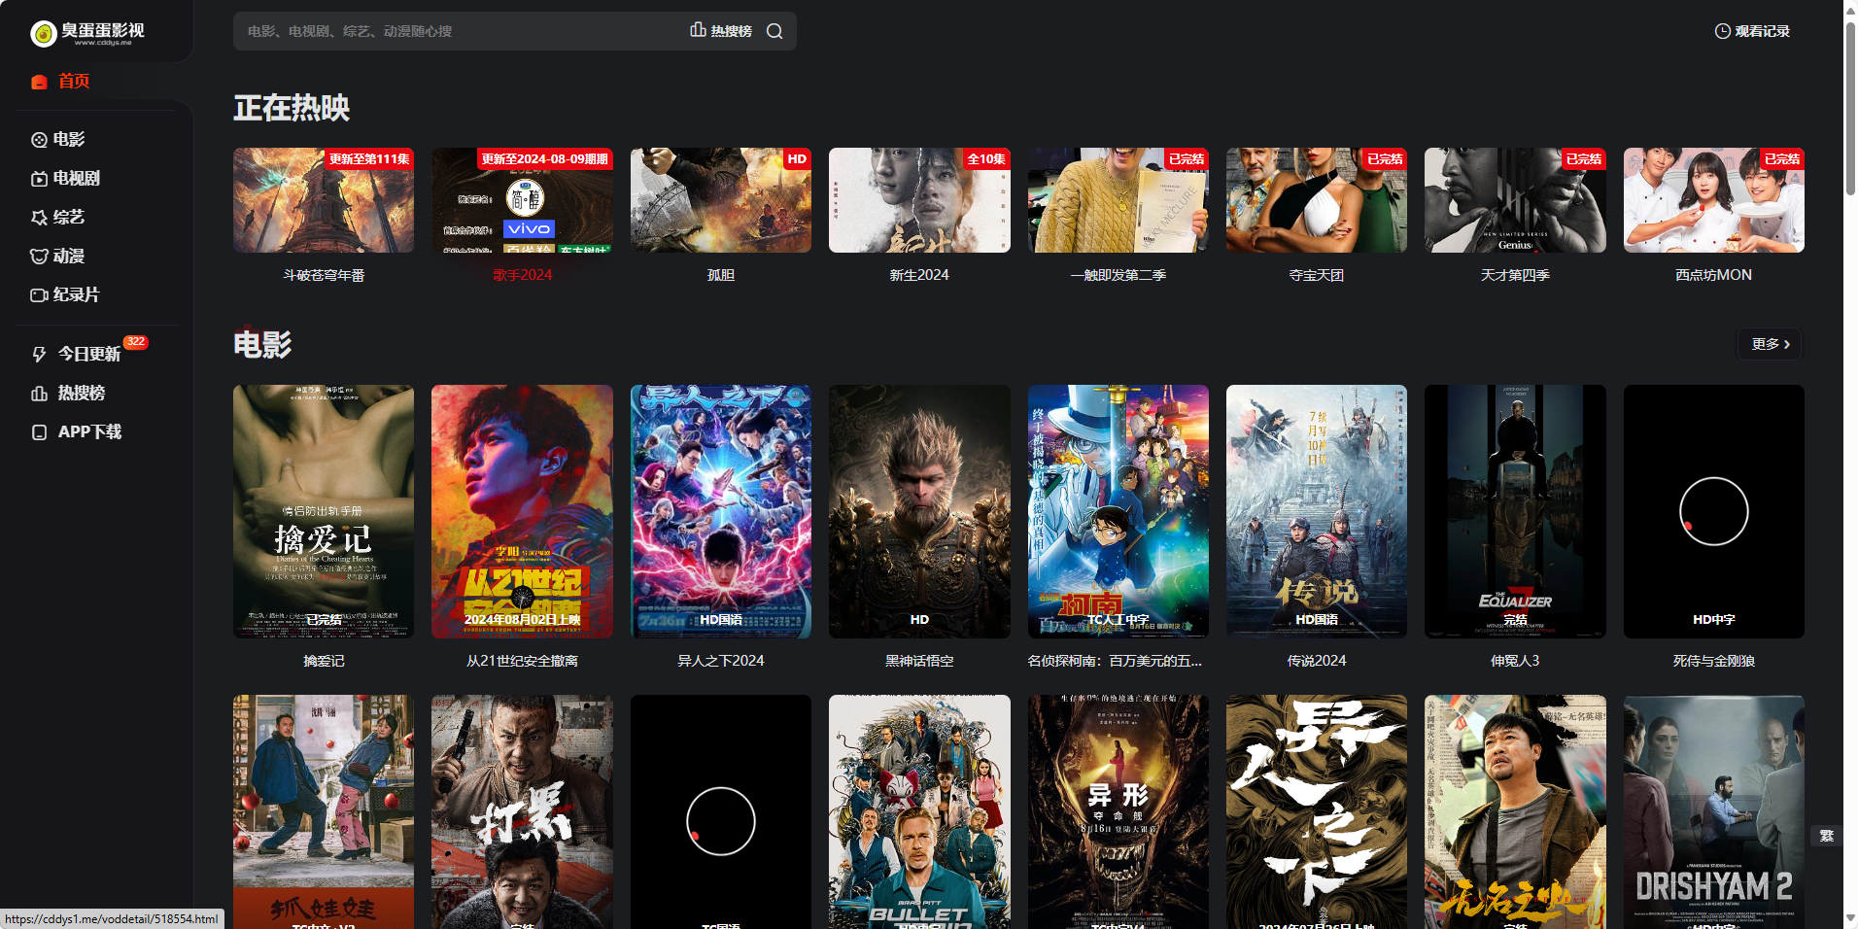Click the 电影 movie icon in sidebar
Image resolution: width=1858 pixels, height=929 pixels.
tap(39, 140)
